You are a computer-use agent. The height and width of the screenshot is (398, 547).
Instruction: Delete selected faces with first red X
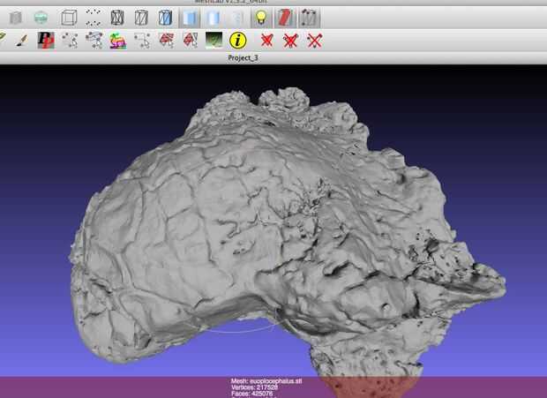[x=266, y=41]
